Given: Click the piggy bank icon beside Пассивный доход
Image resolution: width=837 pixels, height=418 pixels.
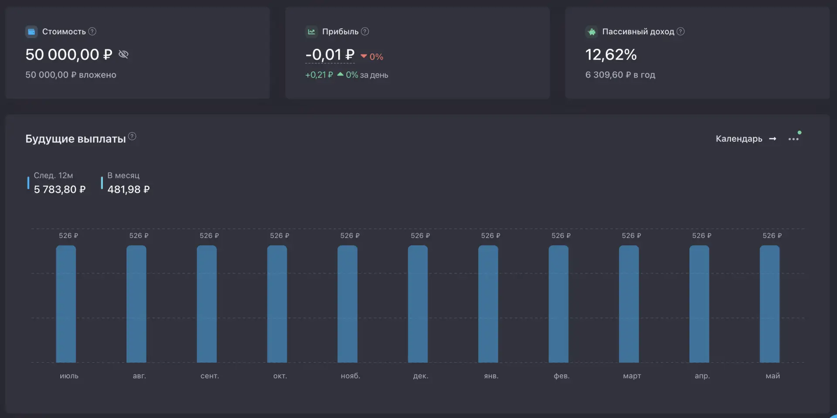Looking at the screenshot, I should click(x=592, y=31).
